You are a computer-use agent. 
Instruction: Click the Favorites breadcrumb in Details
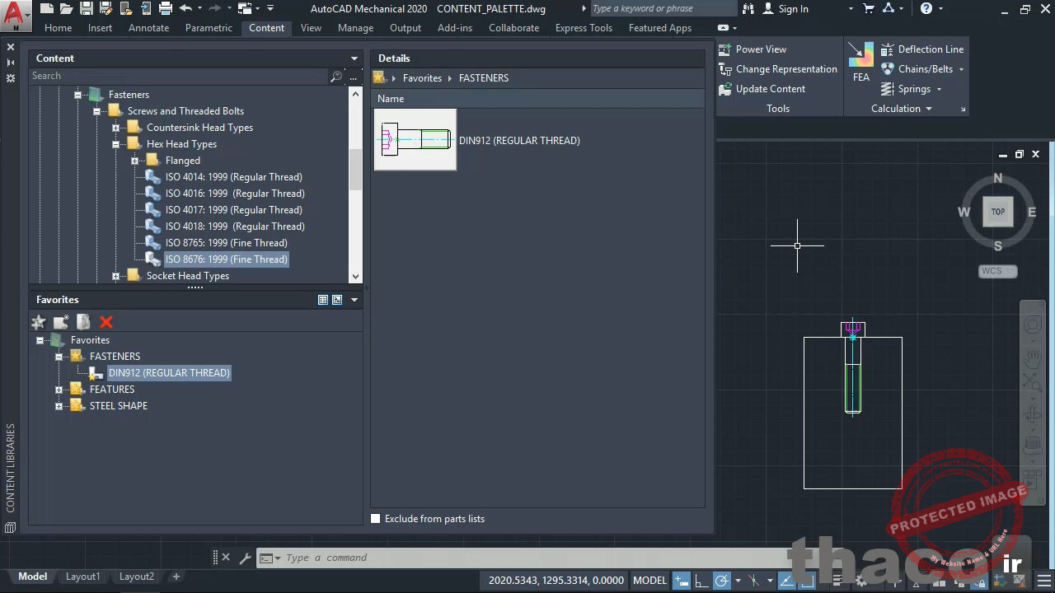tap(422, 78)
